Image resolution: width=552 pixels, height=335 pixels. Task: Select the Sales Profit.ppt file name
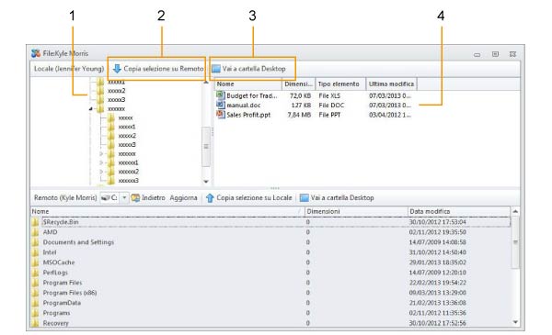(x=248, y=115)
